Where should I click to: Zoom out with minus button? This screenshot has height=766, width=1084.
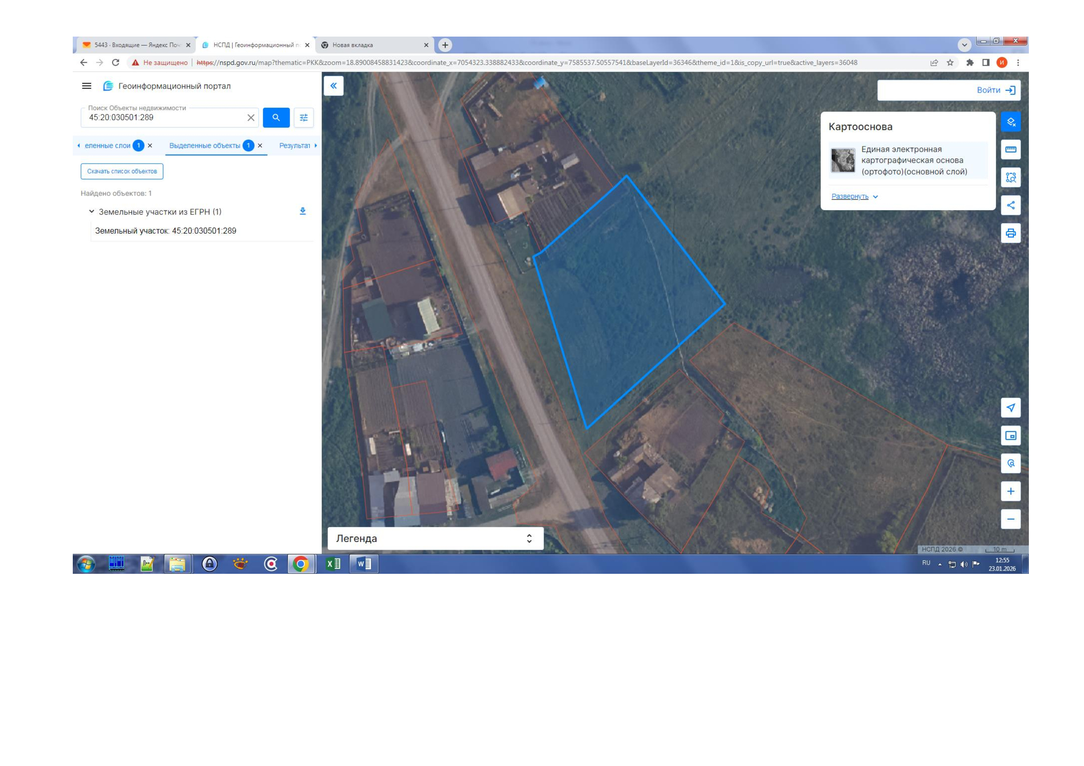1010,519
